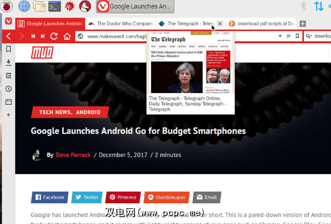
Task: Toggle reader view icon in address bar
Action: coord(289,36)
